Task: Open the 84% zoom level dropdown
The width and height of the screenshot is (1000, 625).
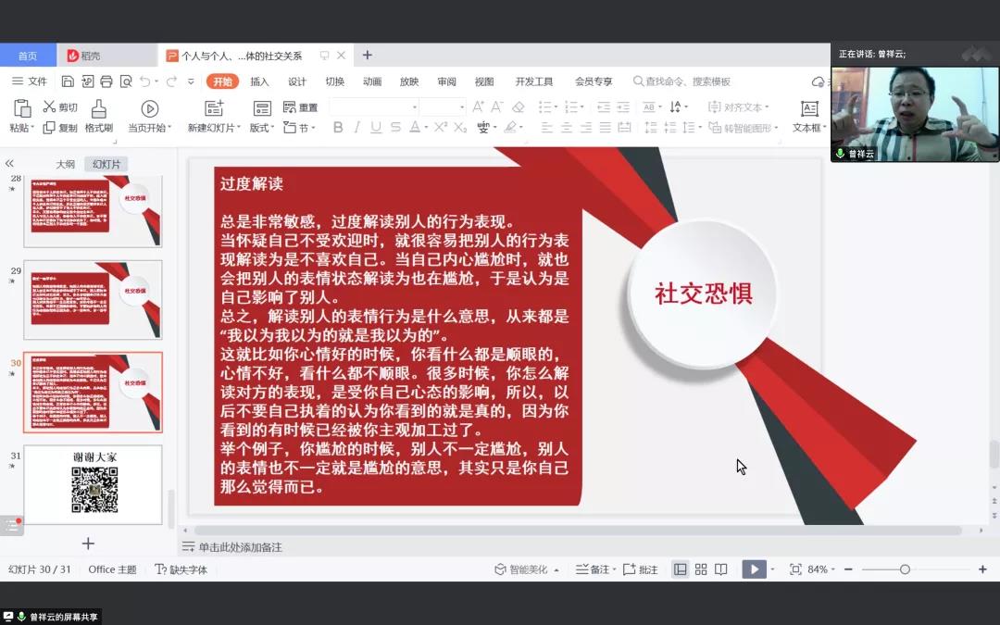Action: point(820,569)
